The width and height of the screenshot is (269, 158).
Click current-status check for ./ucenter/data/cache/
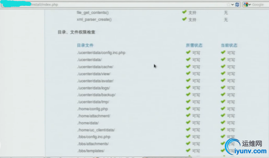tap(223, 66)
